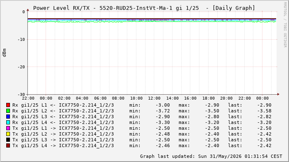Viewport: 289px width, 162px height.
Task: Click the Graph last updated timestamp
Action: pyautogui.click(x=211, y=156)
